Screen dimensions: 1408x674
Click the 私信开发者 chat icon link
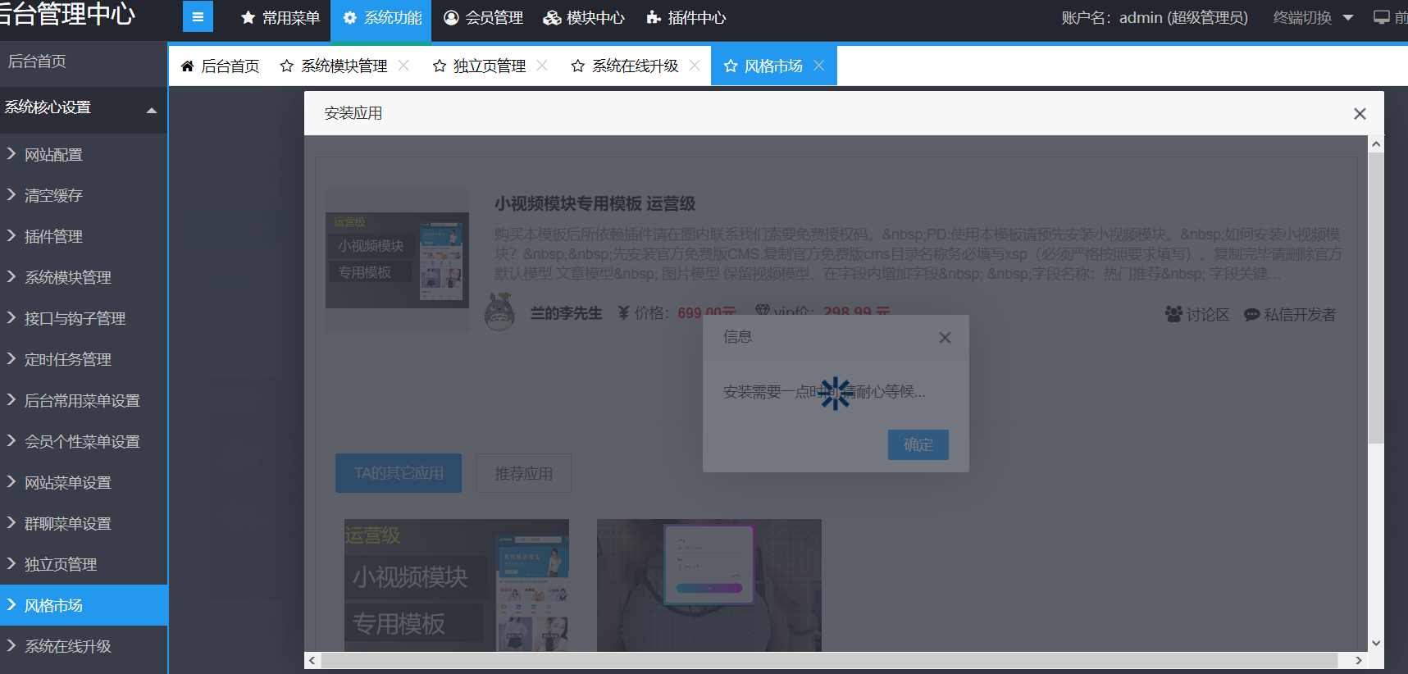[x=1289, y=315]
